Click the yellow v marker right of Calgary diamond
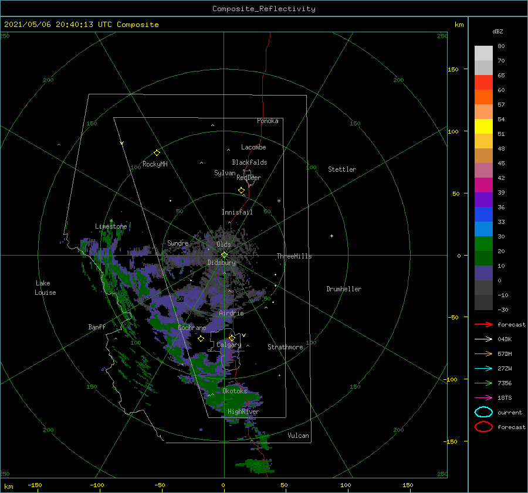 244,335
